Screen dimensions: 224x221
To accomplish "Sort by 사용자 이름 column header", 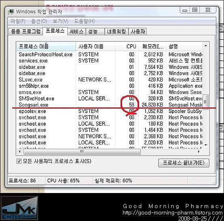I will pos(95,46).
